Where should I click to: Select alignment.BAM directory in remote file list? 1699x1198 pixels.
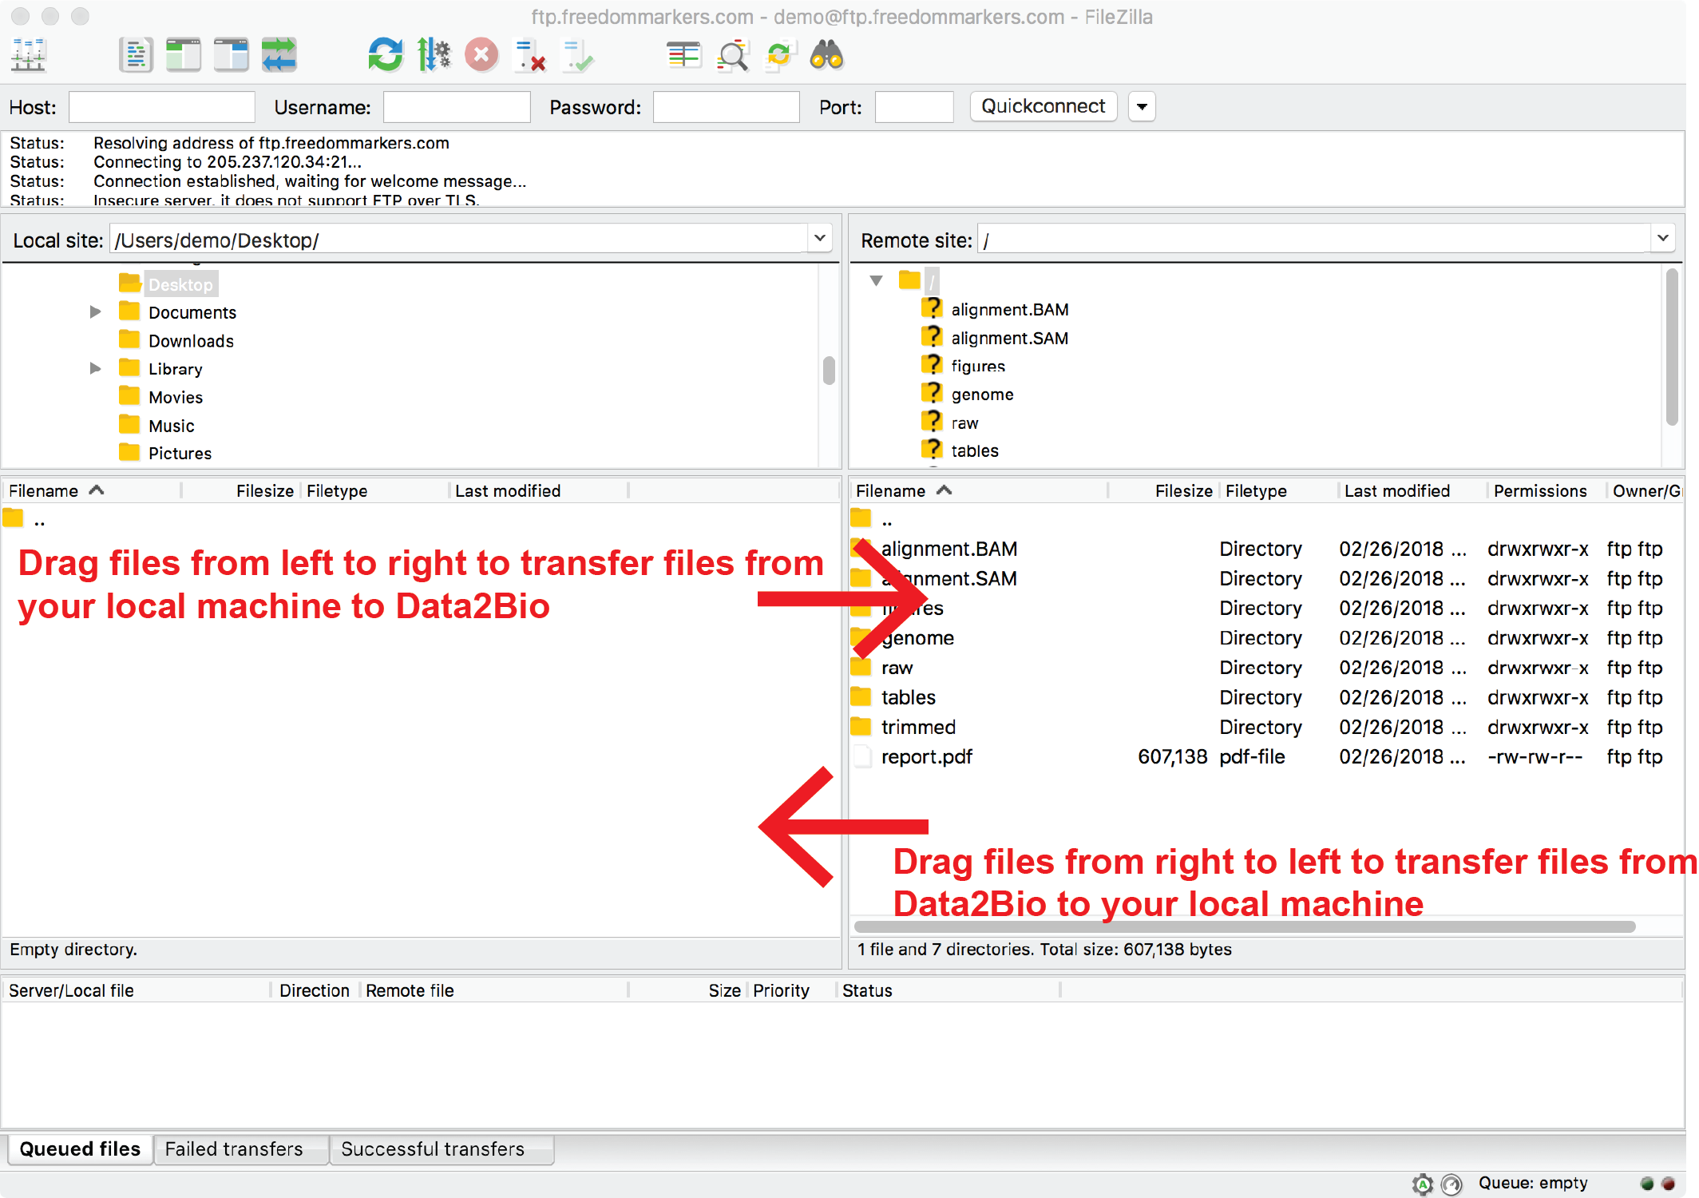1266,549
